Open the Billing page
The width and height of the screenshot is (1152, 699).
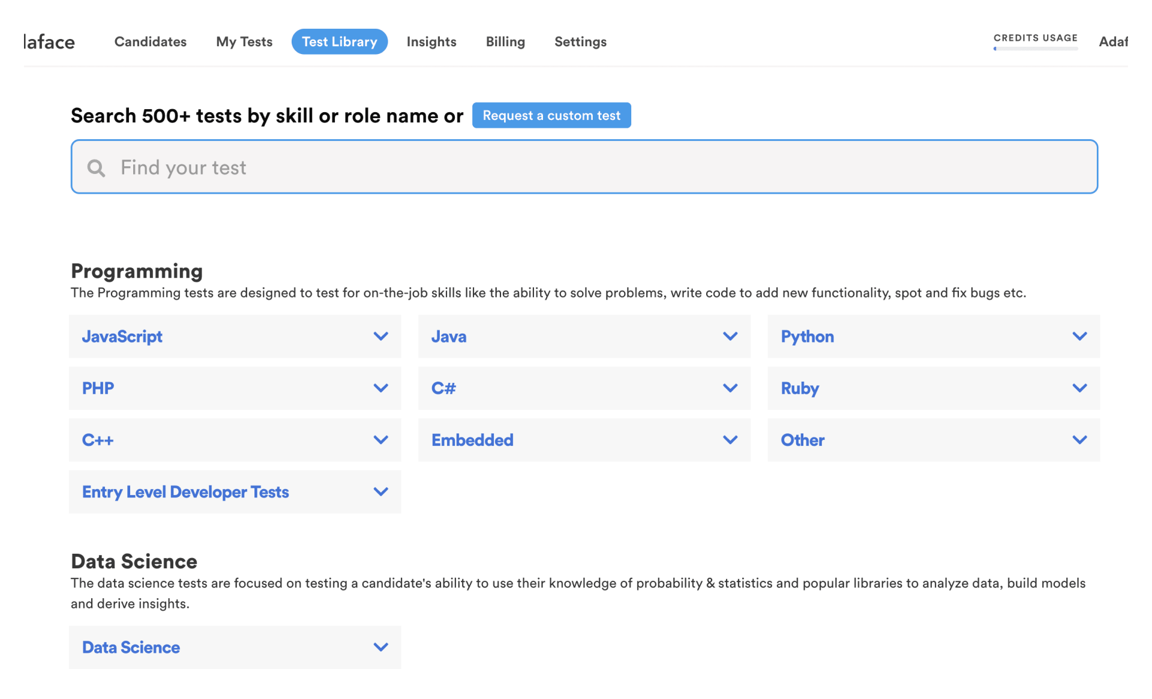(505, 42)
